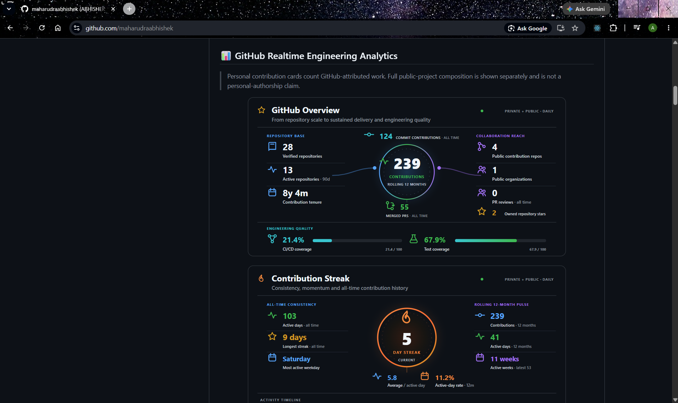
Task: Click the active repositories pulse icon
Action: click(x=272, y=169)
